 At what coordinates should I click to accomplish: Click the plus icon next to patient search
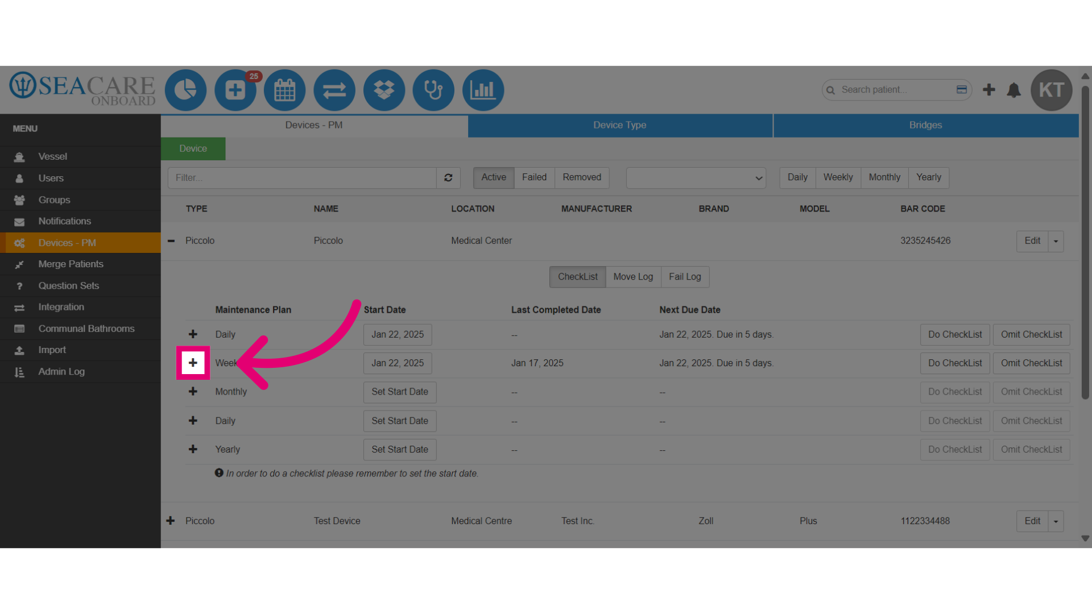pos(989,90)
